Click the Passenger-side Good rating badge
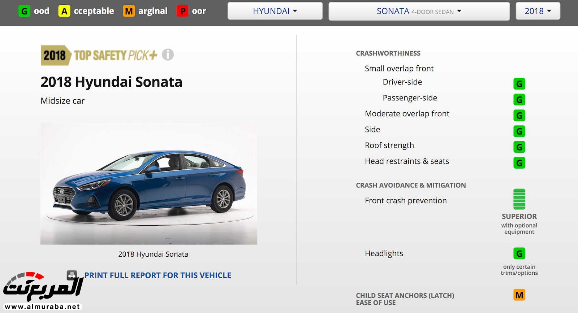 click(519, 100)
